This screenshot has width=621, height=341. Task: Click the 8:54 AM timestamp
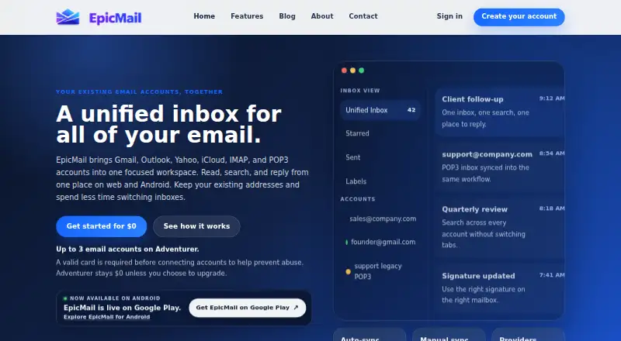pos(552,153)
